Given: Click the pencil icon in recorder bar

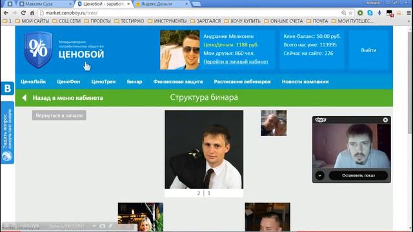Looking at the screenshot, I should (x=110, y=226).
